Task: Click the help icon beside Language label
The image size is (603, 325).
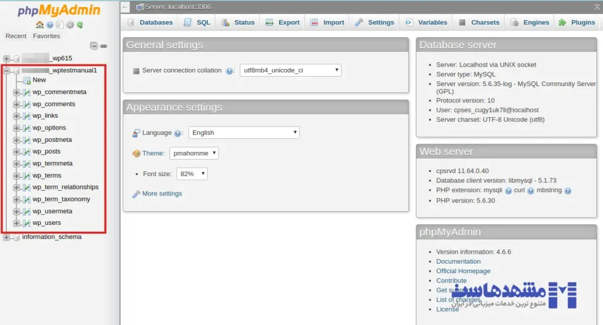Action: pos(178,133)
